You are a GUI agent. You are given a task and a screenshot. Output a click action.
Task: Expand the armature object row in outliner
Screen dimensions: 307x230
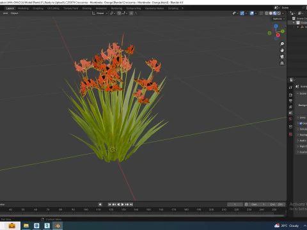pyautogui.click(x=298, y=27)
